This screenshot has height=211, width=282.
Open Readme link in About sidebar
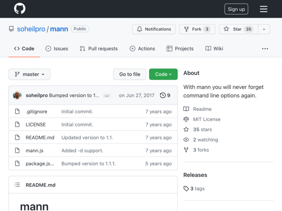click(x=202, y=109)
